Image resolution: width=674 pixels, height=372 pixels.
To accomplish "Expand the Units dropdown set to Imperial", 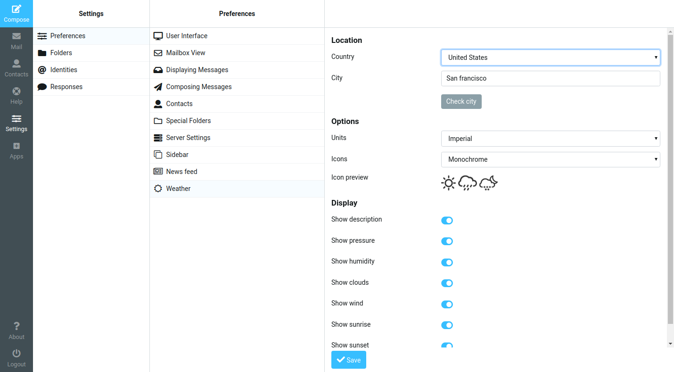I will [x=551, y=139].
